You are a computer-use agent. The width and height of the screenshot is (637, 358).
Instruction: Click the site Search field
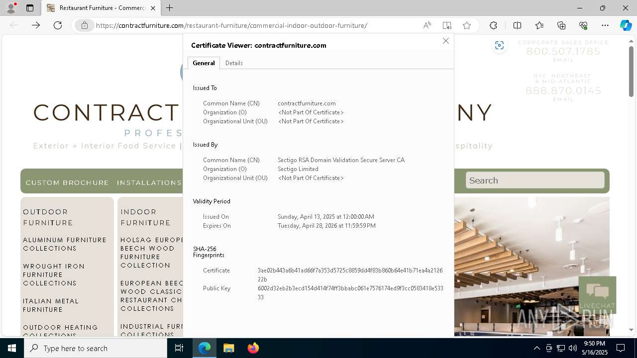pyautogui.click(x=535, y=180)
